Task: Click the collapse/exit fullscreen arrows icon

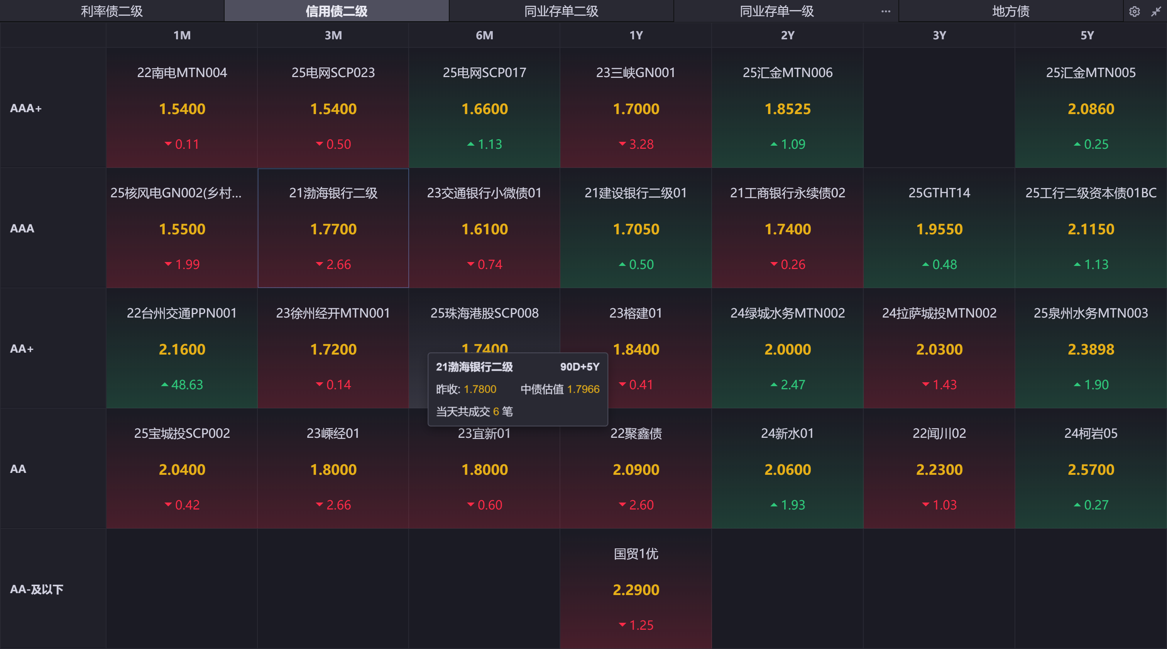Action: 1156,11
